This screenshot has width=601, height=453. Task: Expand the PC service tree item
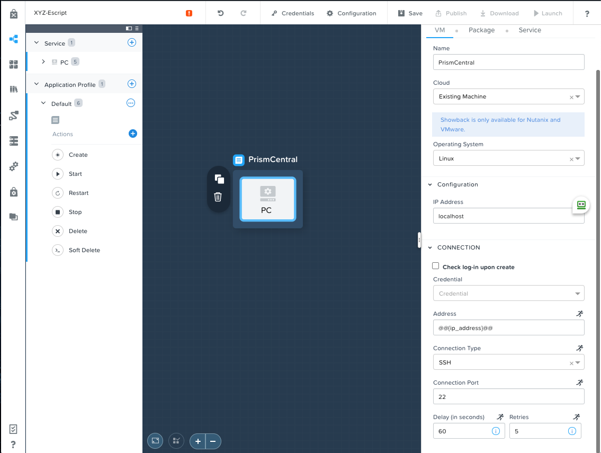click(x=43, y=61)
